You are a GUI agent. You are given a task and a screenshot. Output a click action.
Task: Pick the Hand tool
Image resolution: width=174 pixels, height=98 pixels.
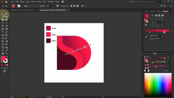click(x=3, y=53)
